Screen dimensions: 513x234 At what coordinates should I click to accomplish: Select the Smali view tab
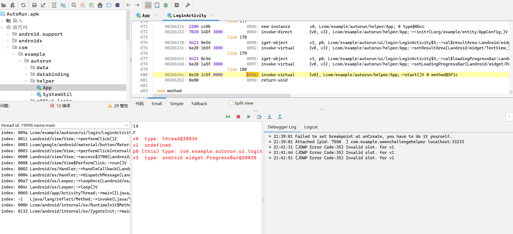coord(157,103)
